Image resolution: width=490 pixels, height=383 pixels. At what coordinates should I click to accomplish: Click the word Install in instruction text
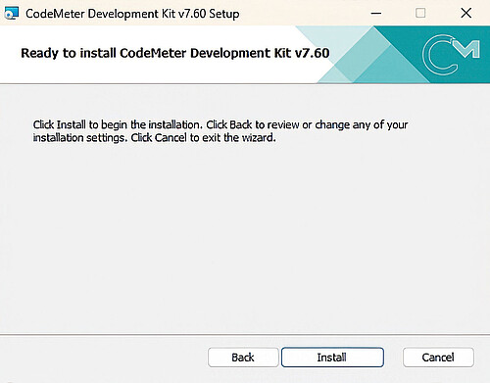pos(71,124)
